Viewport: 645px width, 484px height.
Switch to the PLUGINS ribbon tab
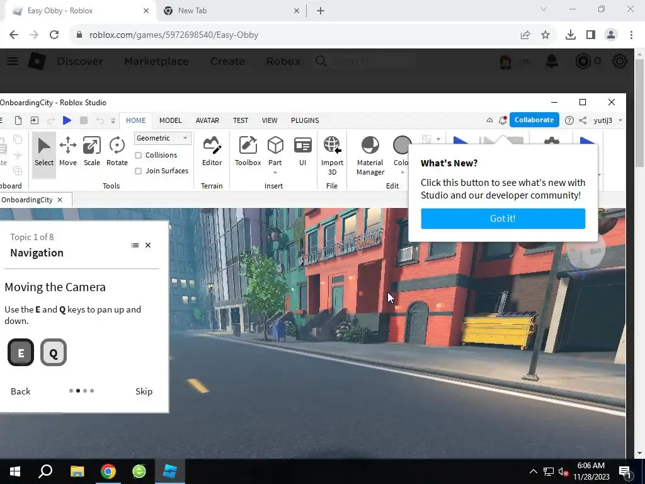tap(305, 120)
